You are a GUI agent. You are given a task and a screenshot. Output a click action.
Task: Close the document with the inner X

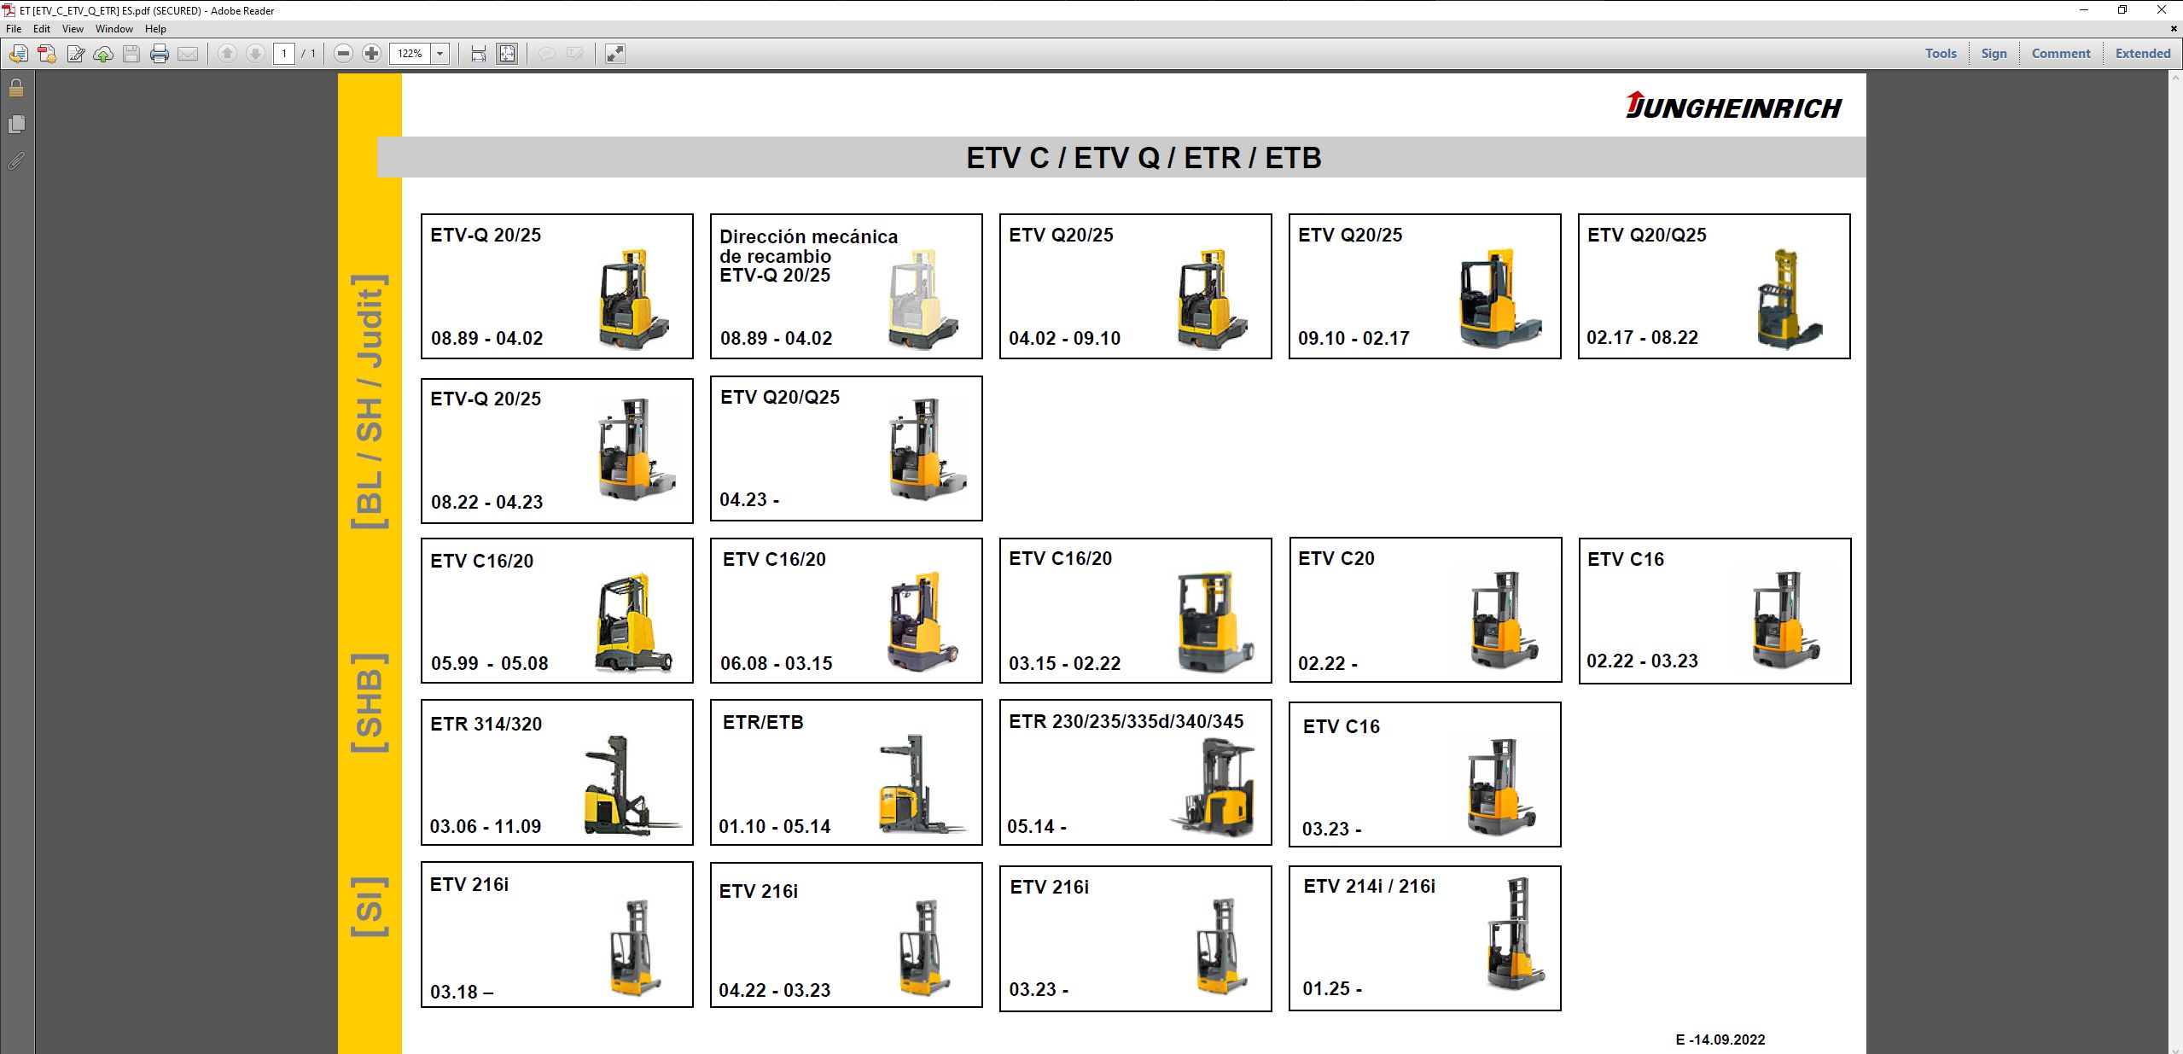pos(2174,29)
